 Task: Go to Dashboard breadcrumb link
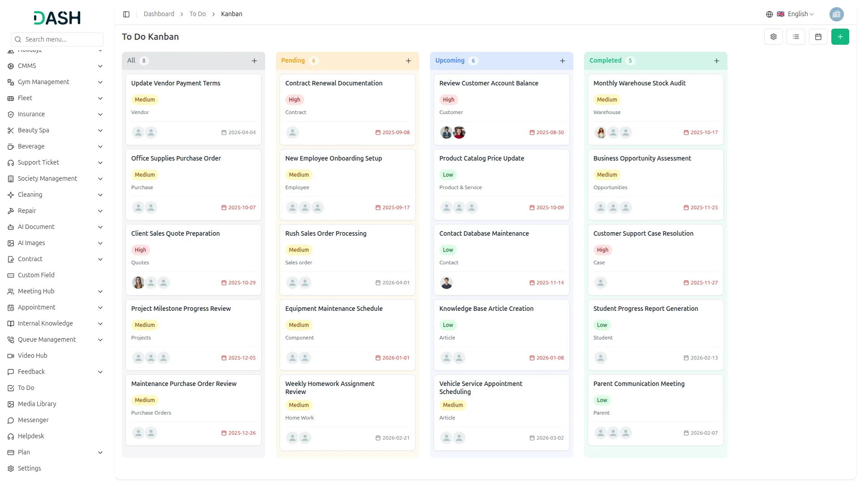pos(159,14)
